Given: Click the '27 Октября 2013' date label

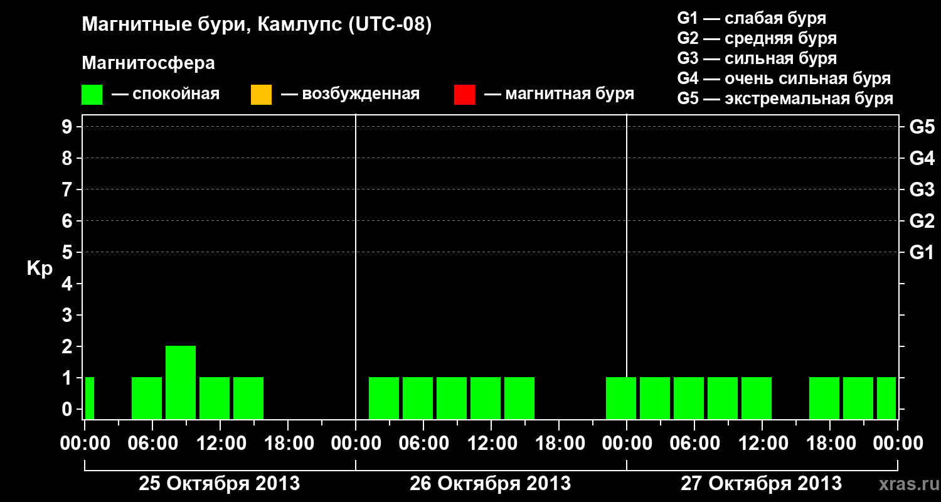Looking at the screenshot, I should pyautogui.click(x=761, y=484).
